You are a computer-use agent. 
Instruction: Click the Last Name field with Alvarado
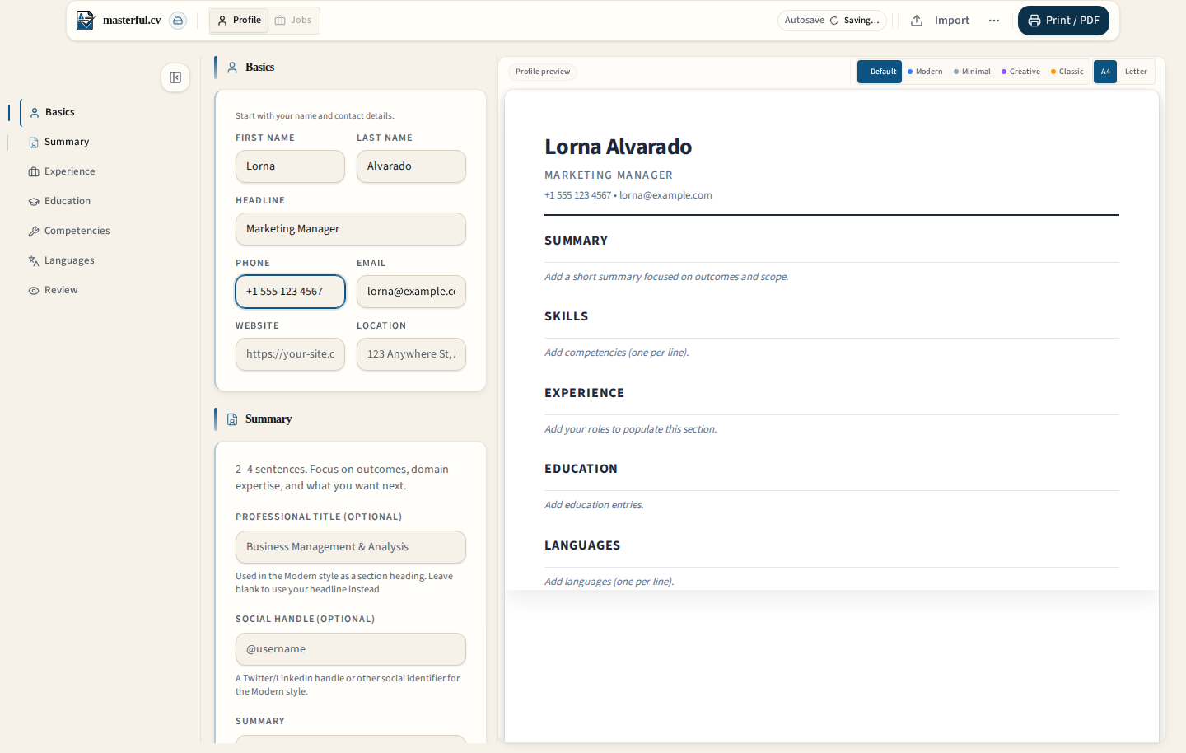[x=411, y=166]
